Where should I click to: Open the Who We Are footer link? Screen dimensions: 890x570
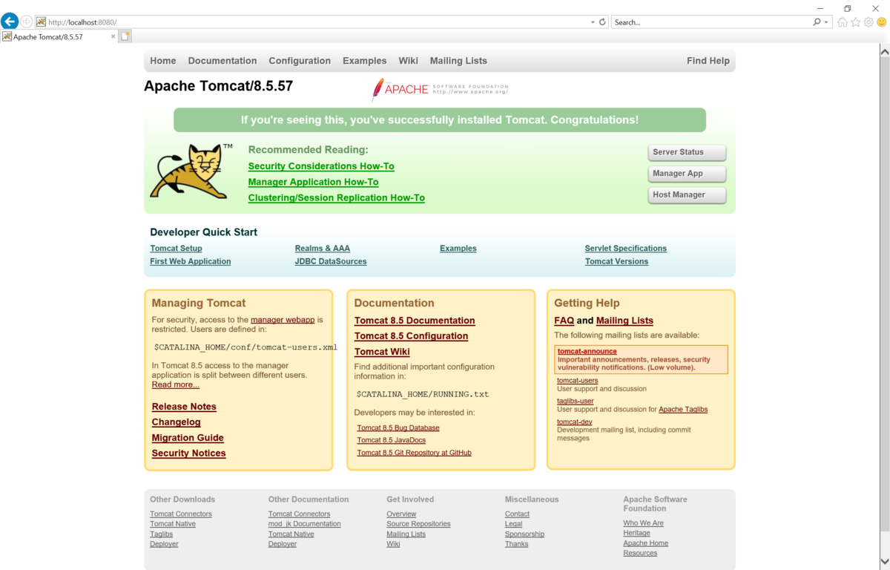click(x=643, y=523)
